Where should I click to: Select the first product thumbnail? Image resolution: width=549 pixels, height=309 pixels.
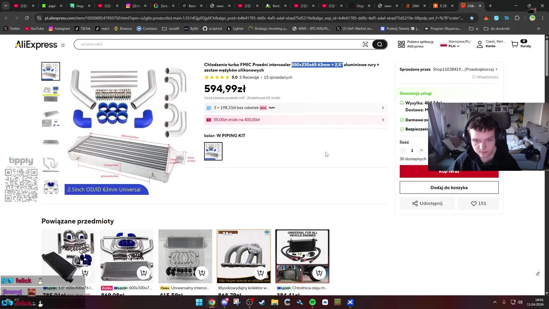(x=51, y=71)
